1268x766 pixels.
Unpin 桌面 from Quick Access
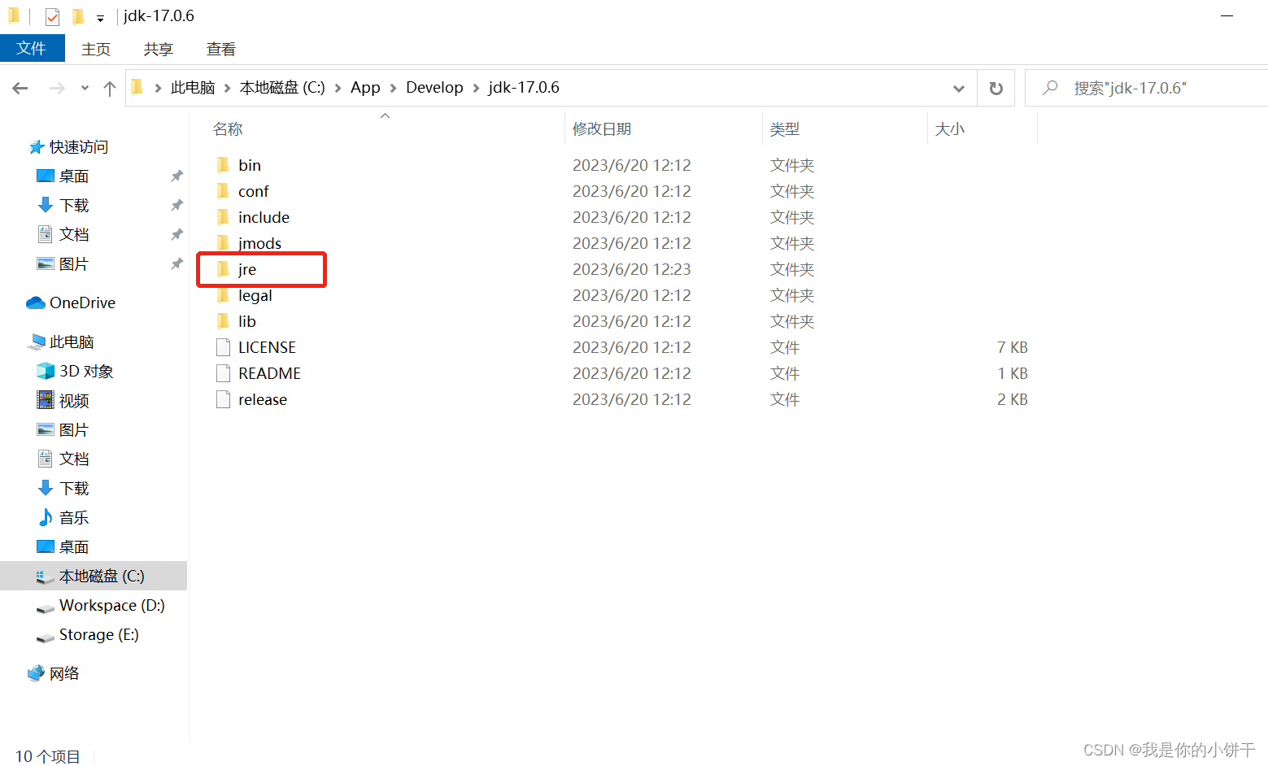click(x=176, y=175)
